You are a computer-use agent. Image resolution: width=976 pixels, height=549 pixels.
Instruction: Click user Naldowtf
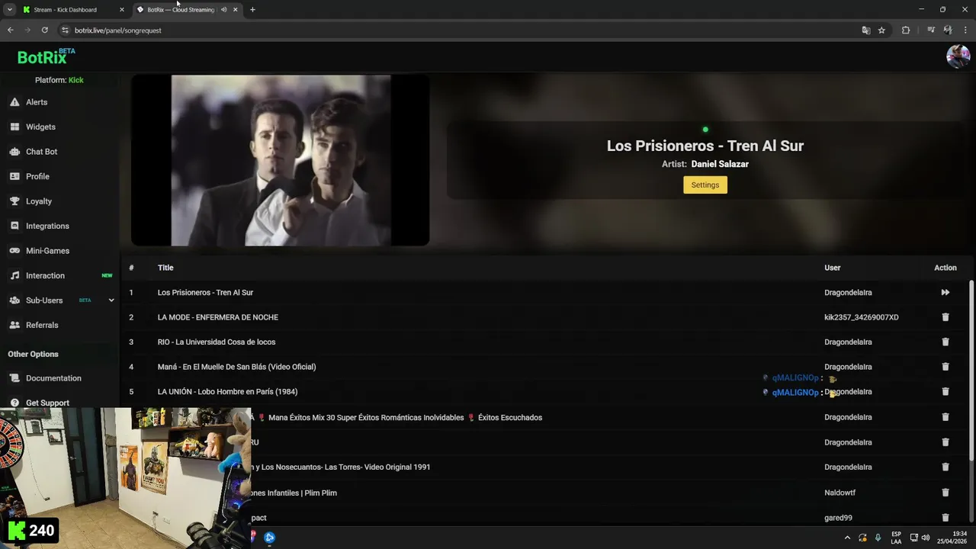(x=840, y=493)
